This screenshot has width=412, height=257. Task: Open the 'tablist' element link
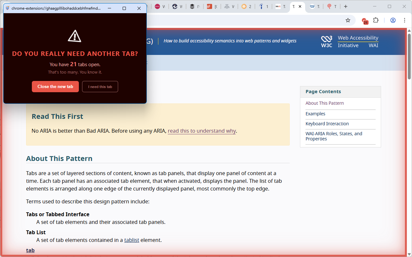[132, 240]
